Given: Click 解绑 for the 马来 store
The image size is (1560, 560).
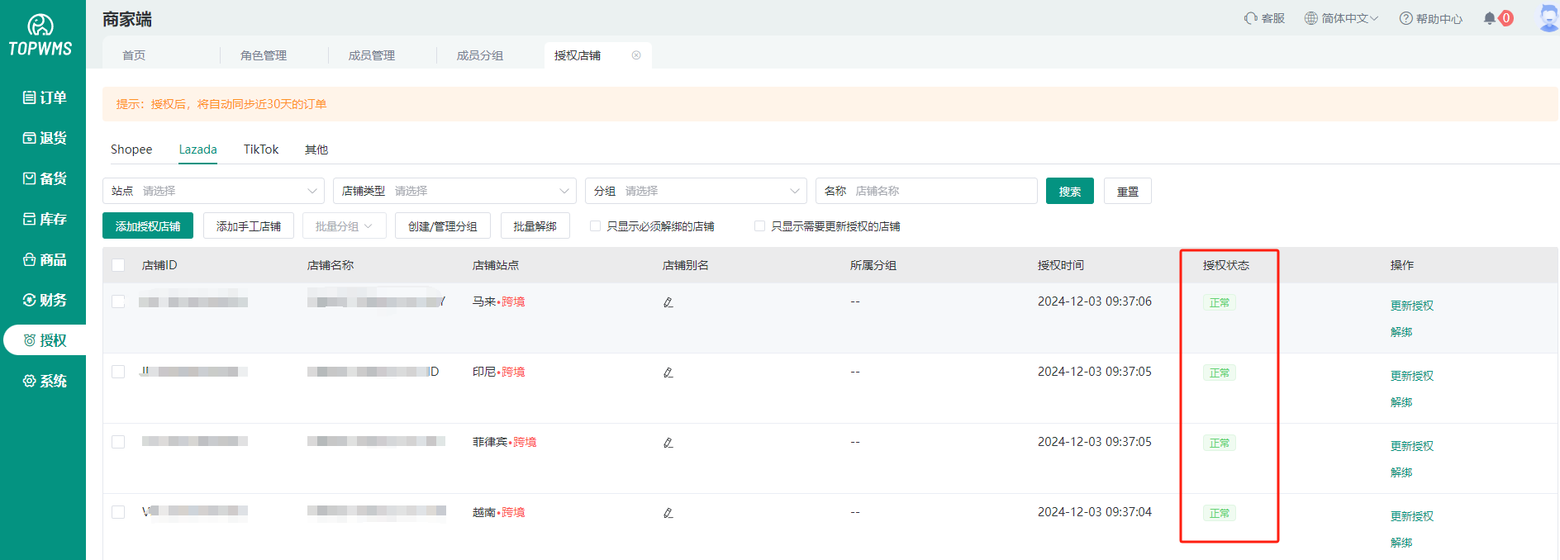Looking at the screenshot, I should pyautogui.click(x=1401, y=332).
